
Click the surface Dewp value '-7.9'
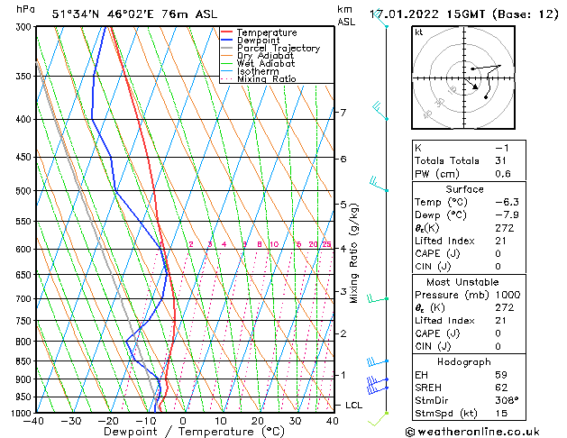[507, 215]
